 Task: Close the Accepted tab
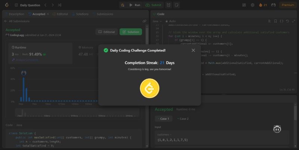click(x=48, y=14)
